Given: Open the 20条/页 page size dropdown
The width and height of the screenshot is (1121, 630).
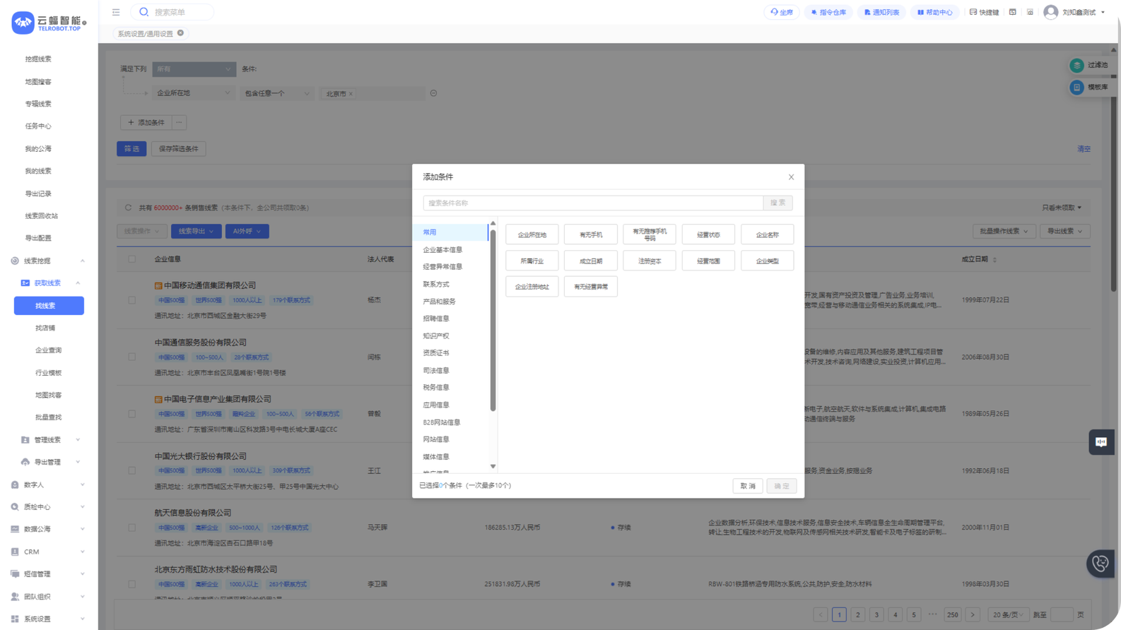Looking at the screenshot, I should [1009, 614].
